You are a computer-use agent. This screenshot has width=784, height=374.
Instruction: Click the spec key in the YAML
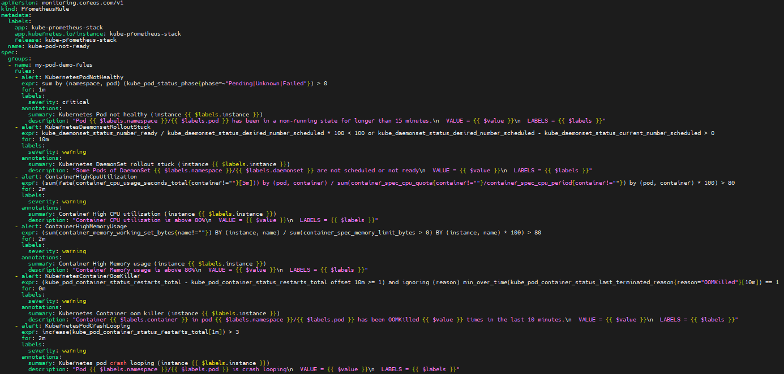[x=8, y=52]
